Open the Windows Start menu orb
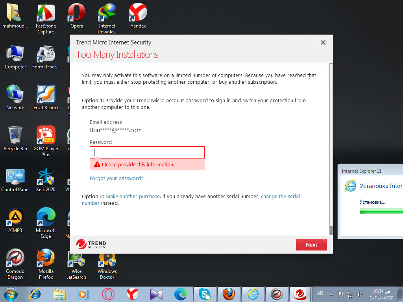 pos(11,294)
